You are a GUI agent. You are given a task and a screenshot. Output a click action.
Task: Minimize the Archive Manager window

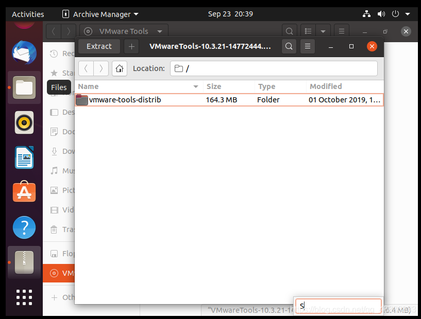point(331,46)
